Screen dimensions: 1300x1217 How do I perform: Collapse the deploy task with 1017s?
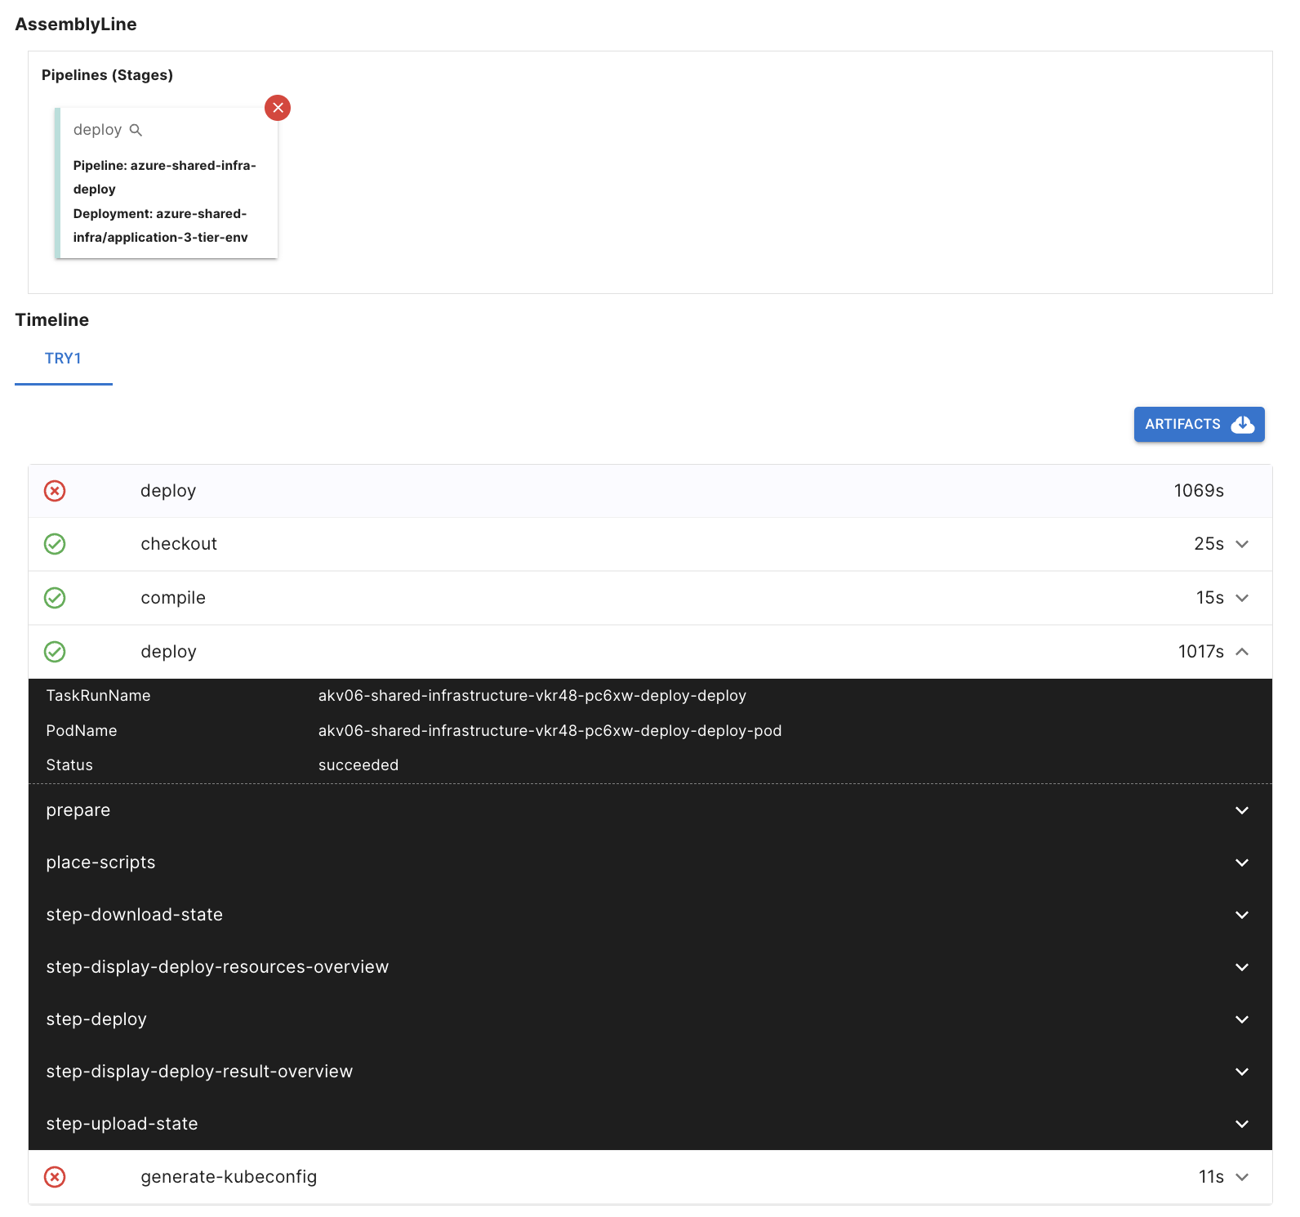(x=1242, y=652)
